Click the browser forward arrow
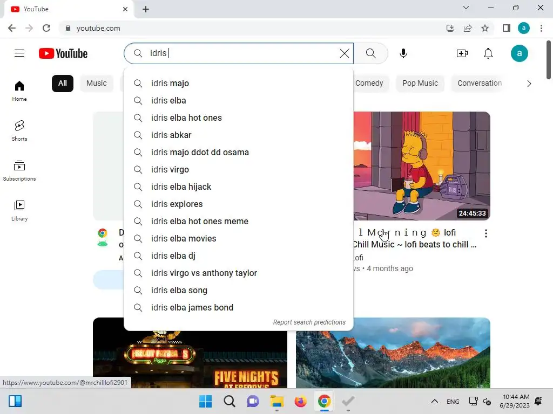 click(x=29, y=28)
